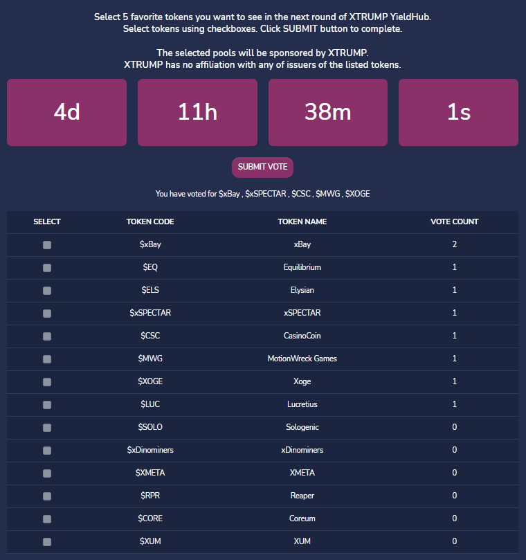Screen dimensions: 526x560
Task: Click the token code $xSPECTAR
Action: click(x=150, y=313)
